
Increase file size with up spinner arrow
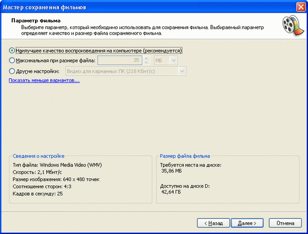[x=146, y=58]
